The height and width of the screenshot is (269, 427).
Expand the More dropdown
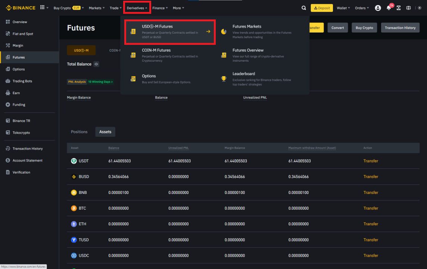pos(178,8)
